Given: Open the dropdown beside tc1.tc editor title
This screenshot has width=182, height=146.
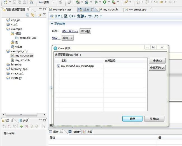Looking at the screenshot, I should (x=101, y=16).
